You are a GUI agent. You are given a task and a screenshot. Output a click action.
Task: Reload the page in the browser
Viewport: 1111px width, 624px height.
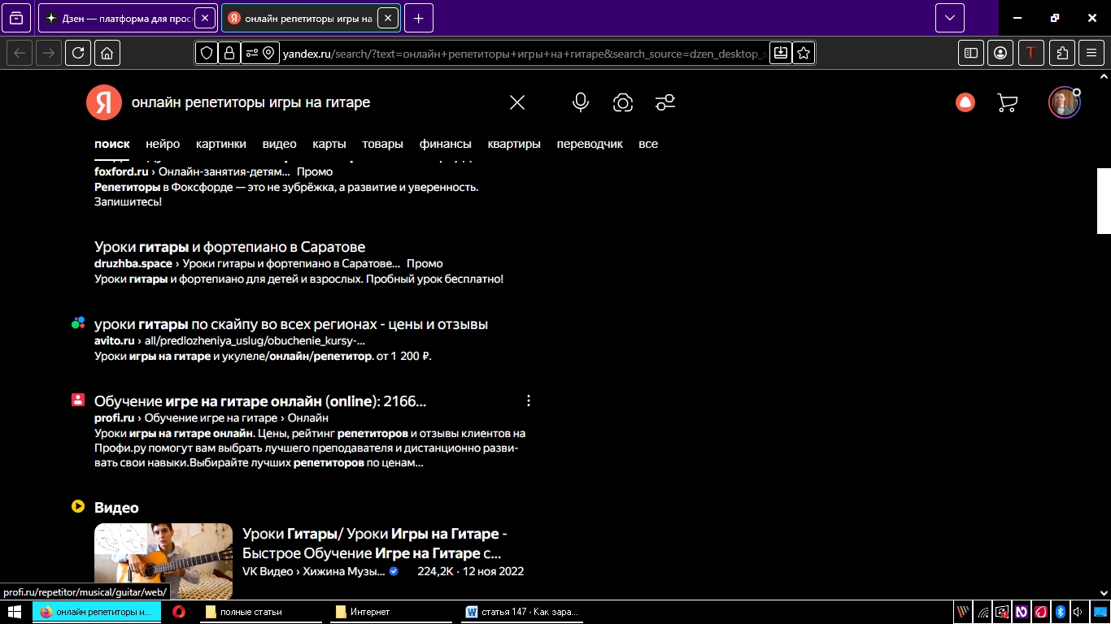coord(78,53)
